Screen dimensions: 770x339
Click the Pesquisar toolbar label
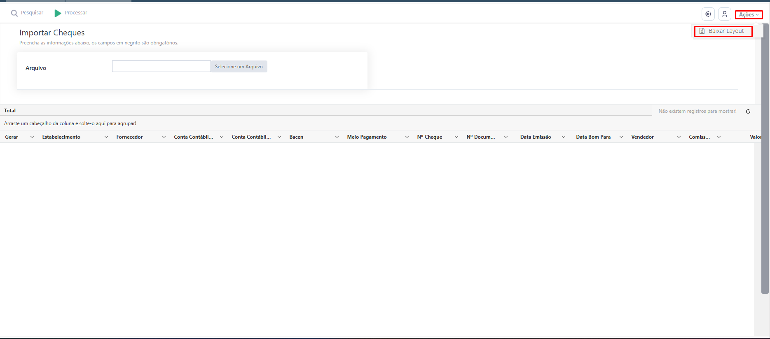pyautogui.click(x=32, y=13)
